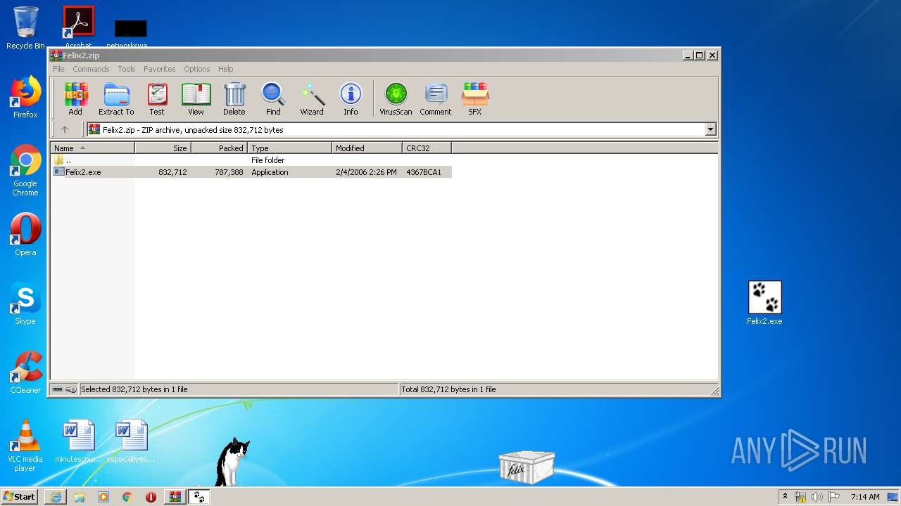Screen dimensions: 901x506
Task: Select the minutescou... Word document
Action: (x=78, y=441)
